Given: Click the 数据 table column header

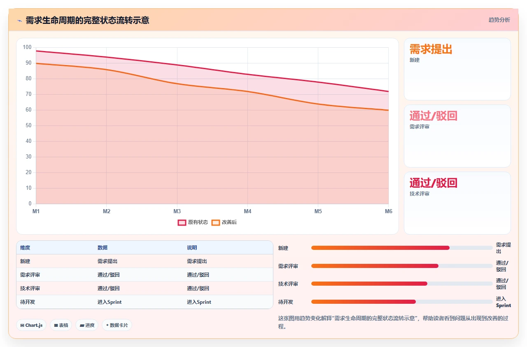Looking at the screenshot, I should [x=103, y=248].
